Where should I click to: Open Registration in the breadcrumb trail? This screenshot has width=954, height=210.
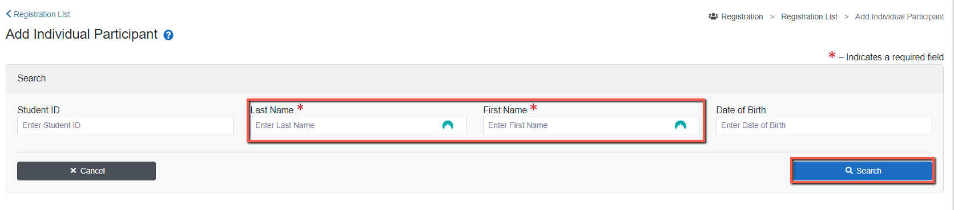[x=742, y=17]
